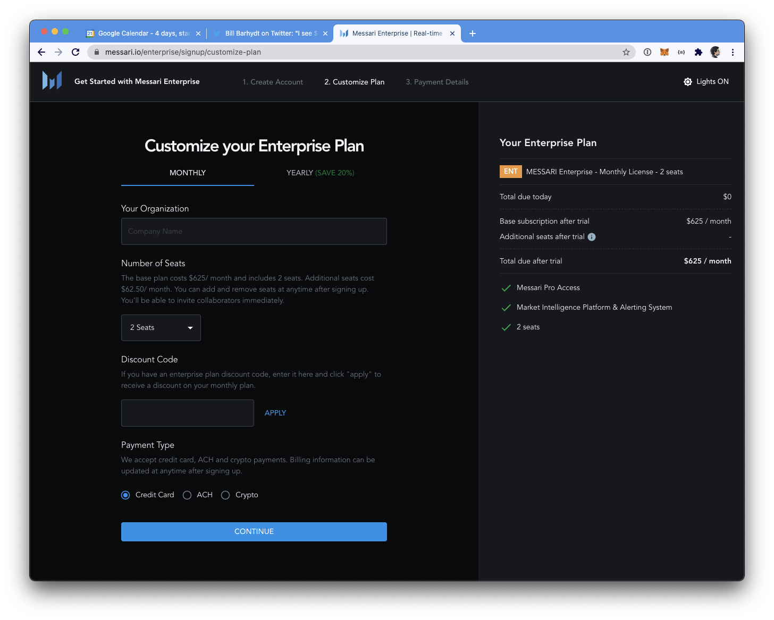The height and width of the screenshot is (620, 774).
Task: Click the info icon beside Additional seats
Action: pos(592,237)
